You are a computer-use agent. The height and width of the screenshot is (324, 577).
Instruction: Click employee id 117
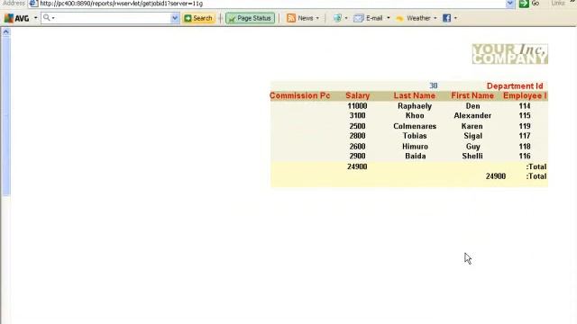pyautogui.click(x=525, y=136)
